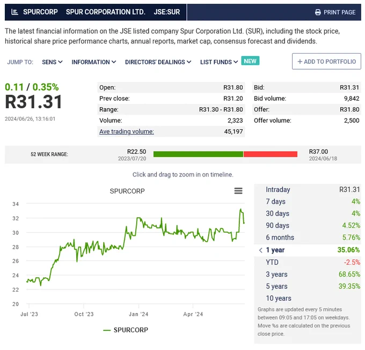Screen dimensions: 365x350
Task: Click the JSE:SUR ticker in header
Action: click(167, 12)
